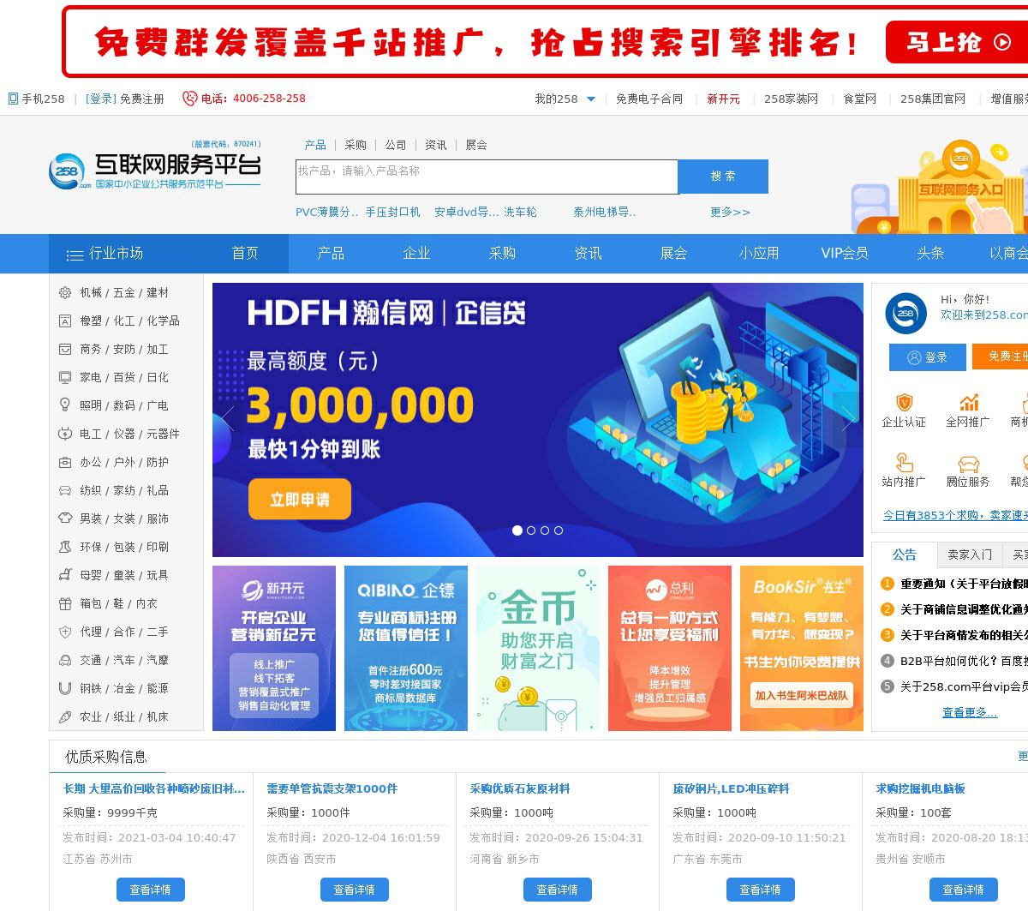1028x911 pixels.
Task: View details for 需要单管抗震支架1000件
Action: pos(354,890)
